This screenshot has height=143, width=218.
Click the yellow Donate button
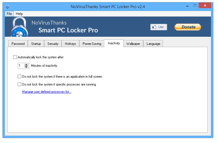pyautogui.click(x=188, y=27)
